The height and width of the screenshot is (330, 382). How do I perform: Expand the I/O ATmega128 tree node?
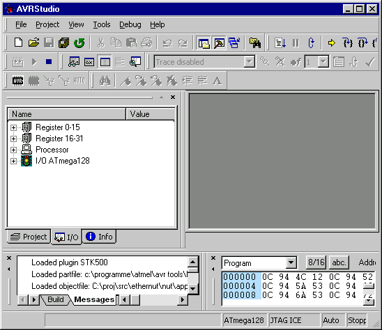(14, 161)
